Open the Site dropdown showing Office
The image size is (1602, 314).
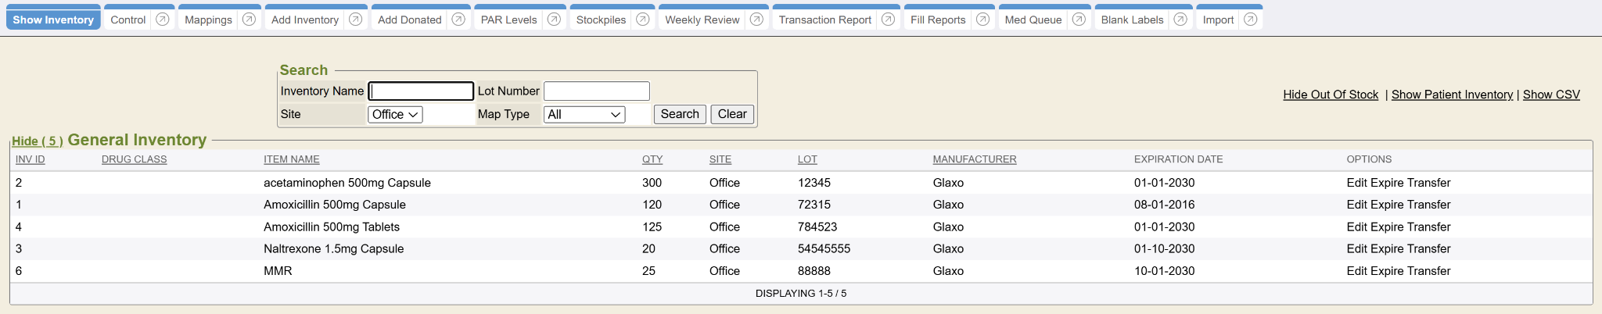click(395, 115)
